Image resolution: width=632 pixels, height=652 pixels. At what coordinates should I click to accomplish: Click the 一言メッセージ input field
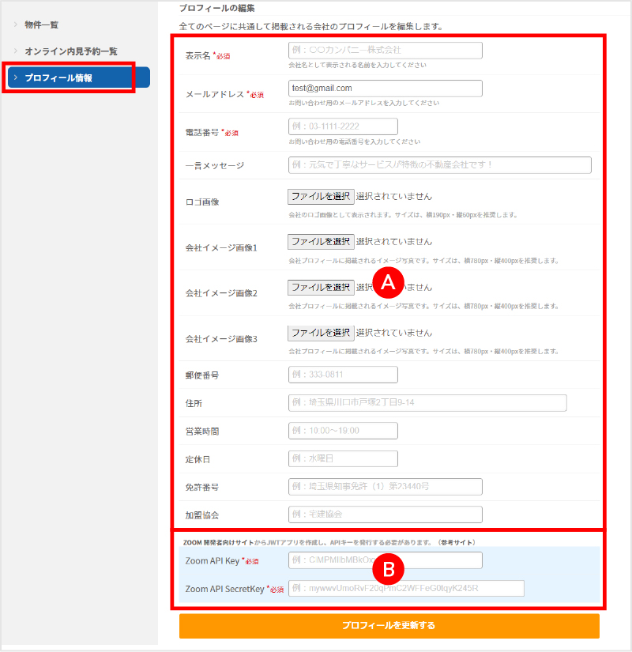pos(439,165)
